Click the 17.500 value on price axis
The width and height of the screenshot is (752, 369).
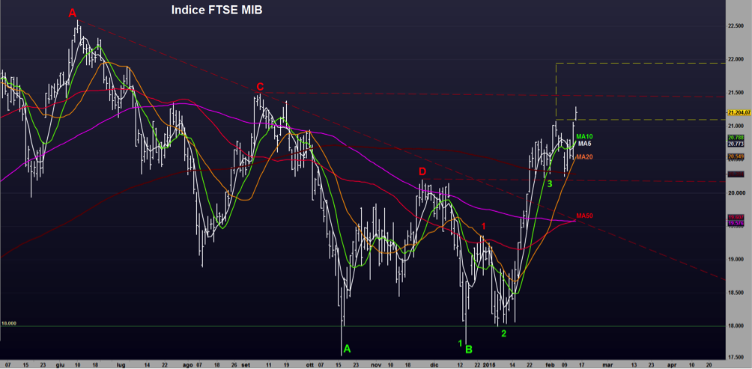[x=736, y=357]
